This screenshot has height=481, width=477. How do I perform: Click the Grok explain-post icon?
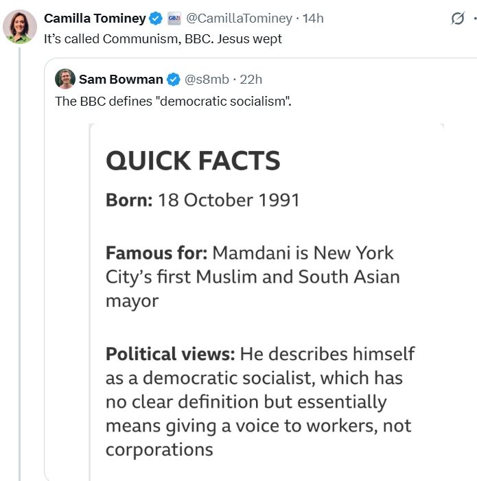point(458,19)
